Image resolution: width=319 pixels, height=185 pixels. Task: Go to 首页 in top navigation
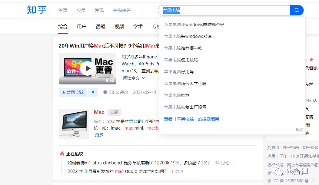pos(63,10)
